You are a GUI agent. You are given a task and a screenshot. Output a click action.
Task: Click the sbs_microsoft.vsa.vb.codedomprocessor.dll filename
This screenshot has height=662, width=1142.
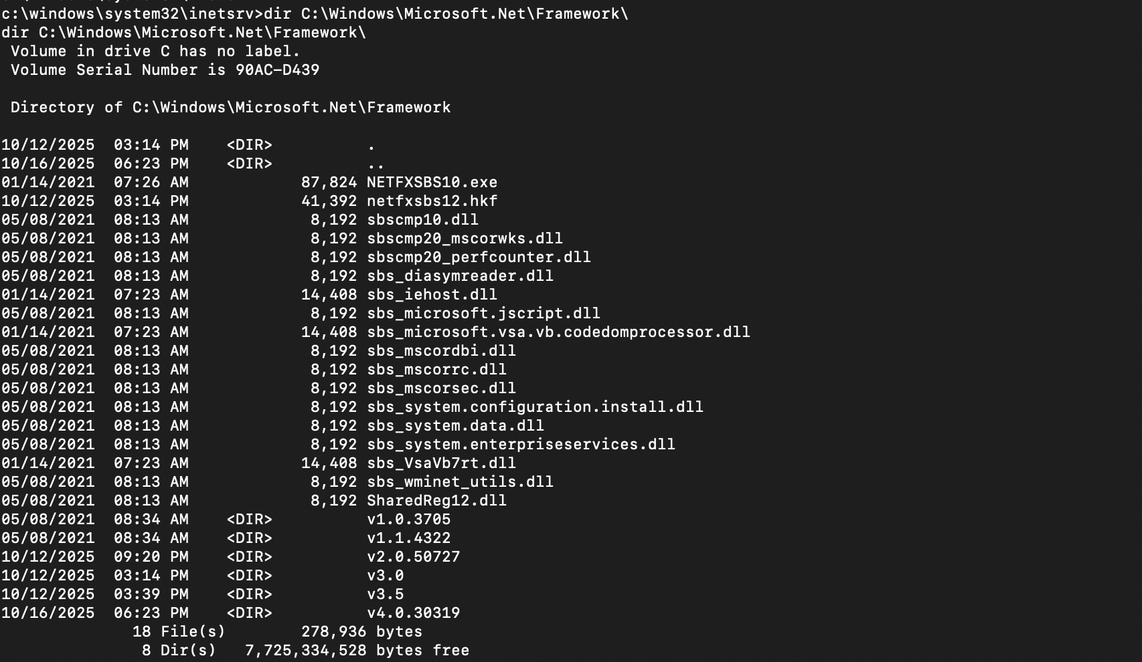pos(558,332)
